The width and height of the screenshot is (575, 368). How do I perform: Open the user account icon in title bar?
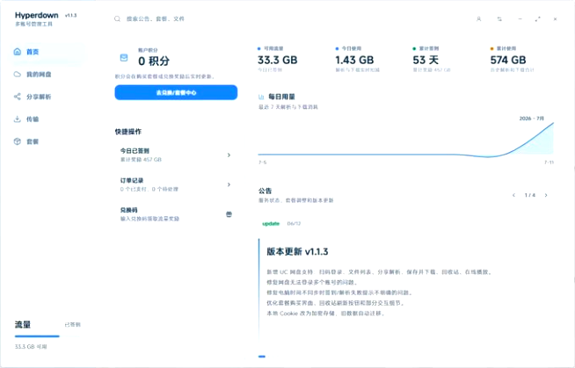coord(478,19)
